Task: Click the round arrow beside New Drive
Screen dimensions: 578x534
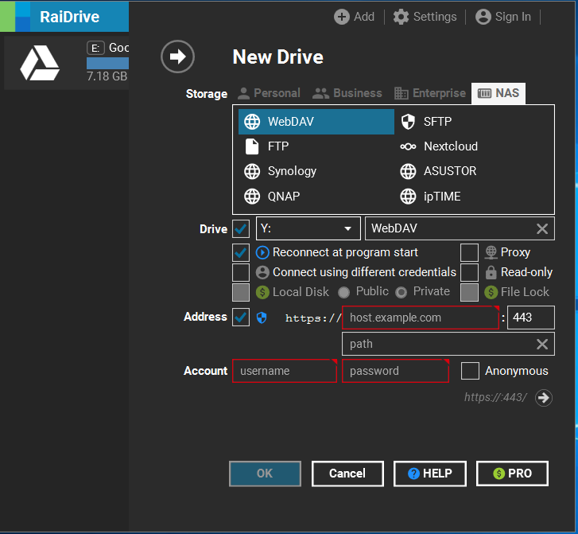Action: click(x=177, y=57)
